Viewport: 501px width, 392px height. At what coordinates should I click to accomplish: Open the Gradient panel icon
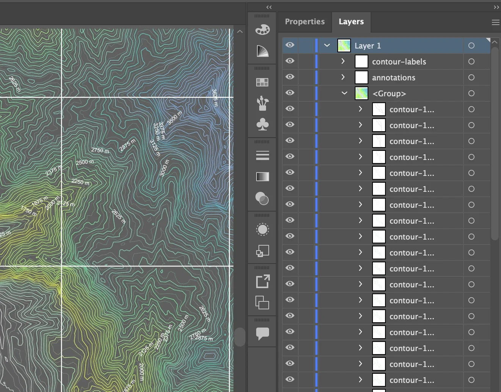click(262, 177)
